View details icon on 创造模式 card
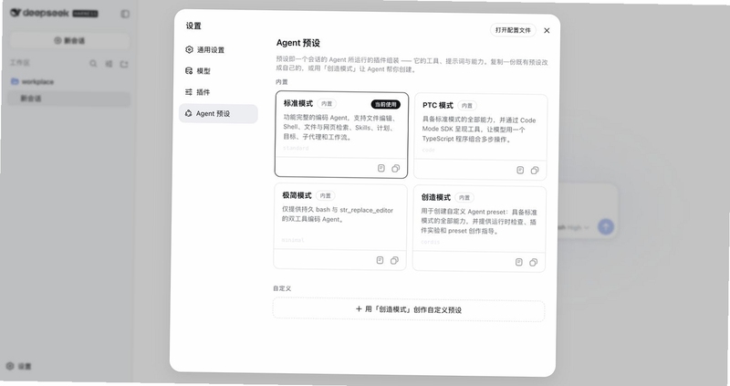Viewport: 730px width, 386px height. click(519, 262)
